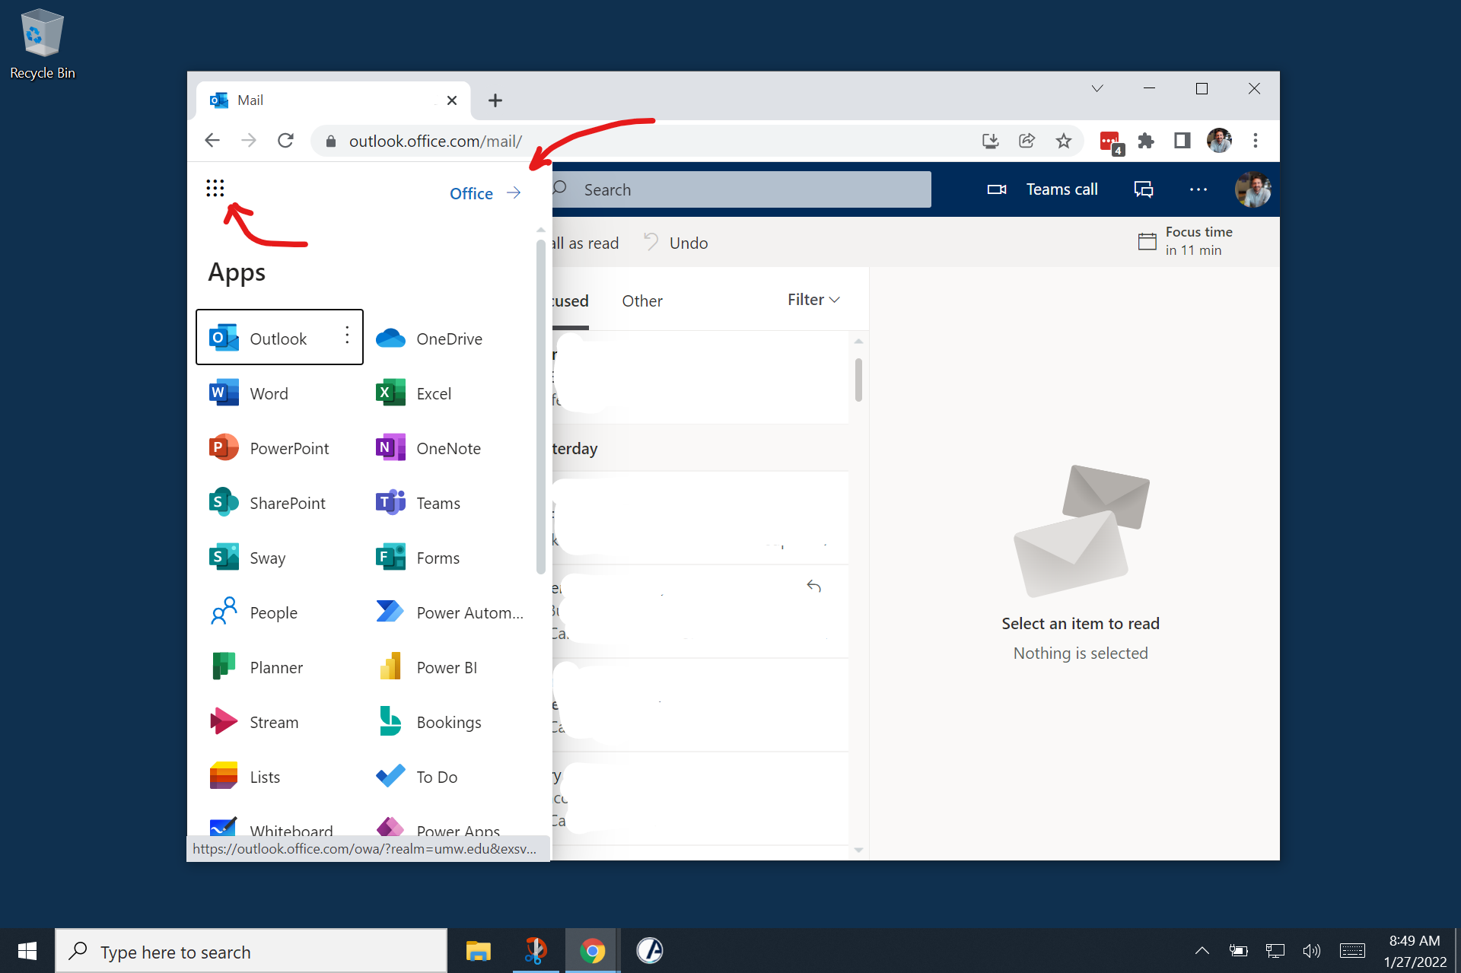Open the chat feedback icon in Outlook header
The width and height of the screenshot is (1461, 973).
coord(1144,189)
